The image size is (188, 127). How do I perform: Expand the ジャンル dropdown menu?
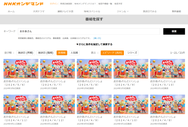123,11
